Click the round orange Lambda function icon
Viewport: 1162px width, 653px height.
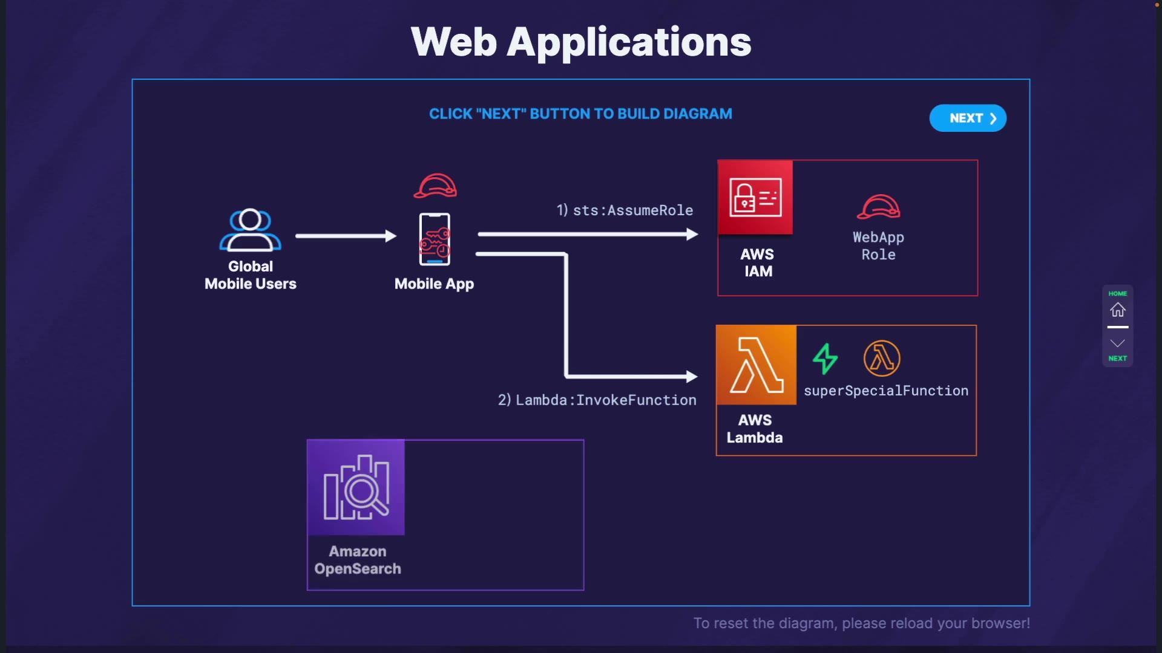tap(882, 359)
